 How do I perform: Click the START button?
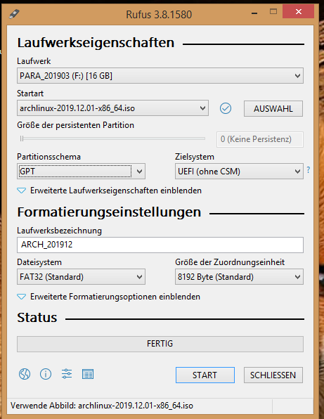pyautogui.click(x=205, y=375)
